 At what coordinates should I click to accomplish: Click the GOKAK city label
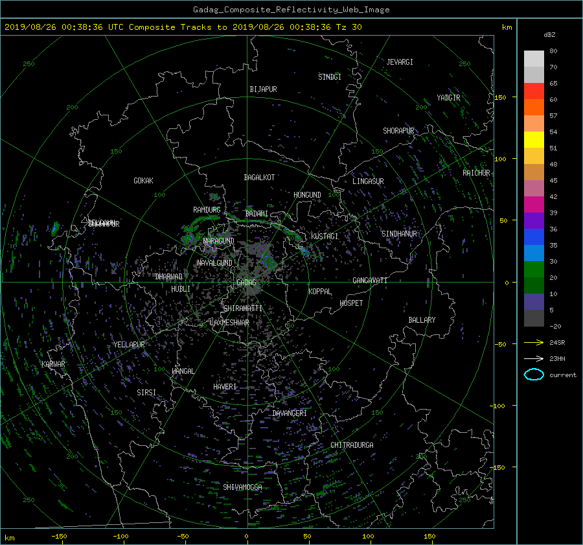143,181
